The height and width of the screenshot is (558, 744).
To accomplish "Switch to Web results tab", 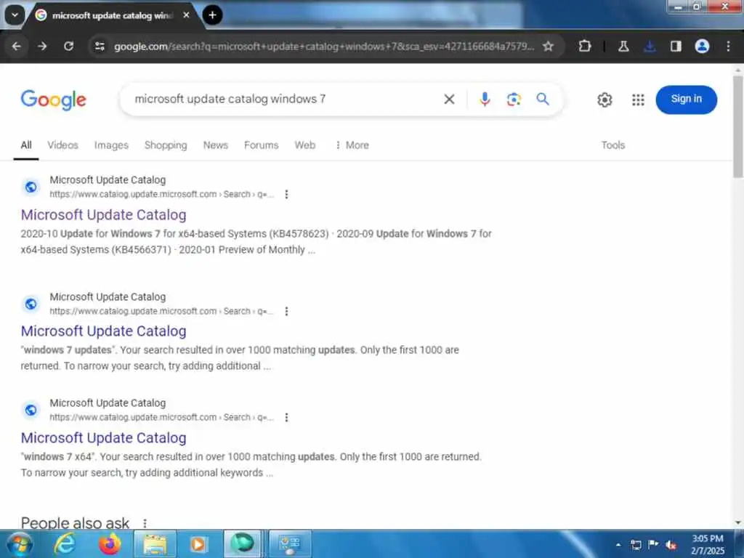I will pos(304,145).
